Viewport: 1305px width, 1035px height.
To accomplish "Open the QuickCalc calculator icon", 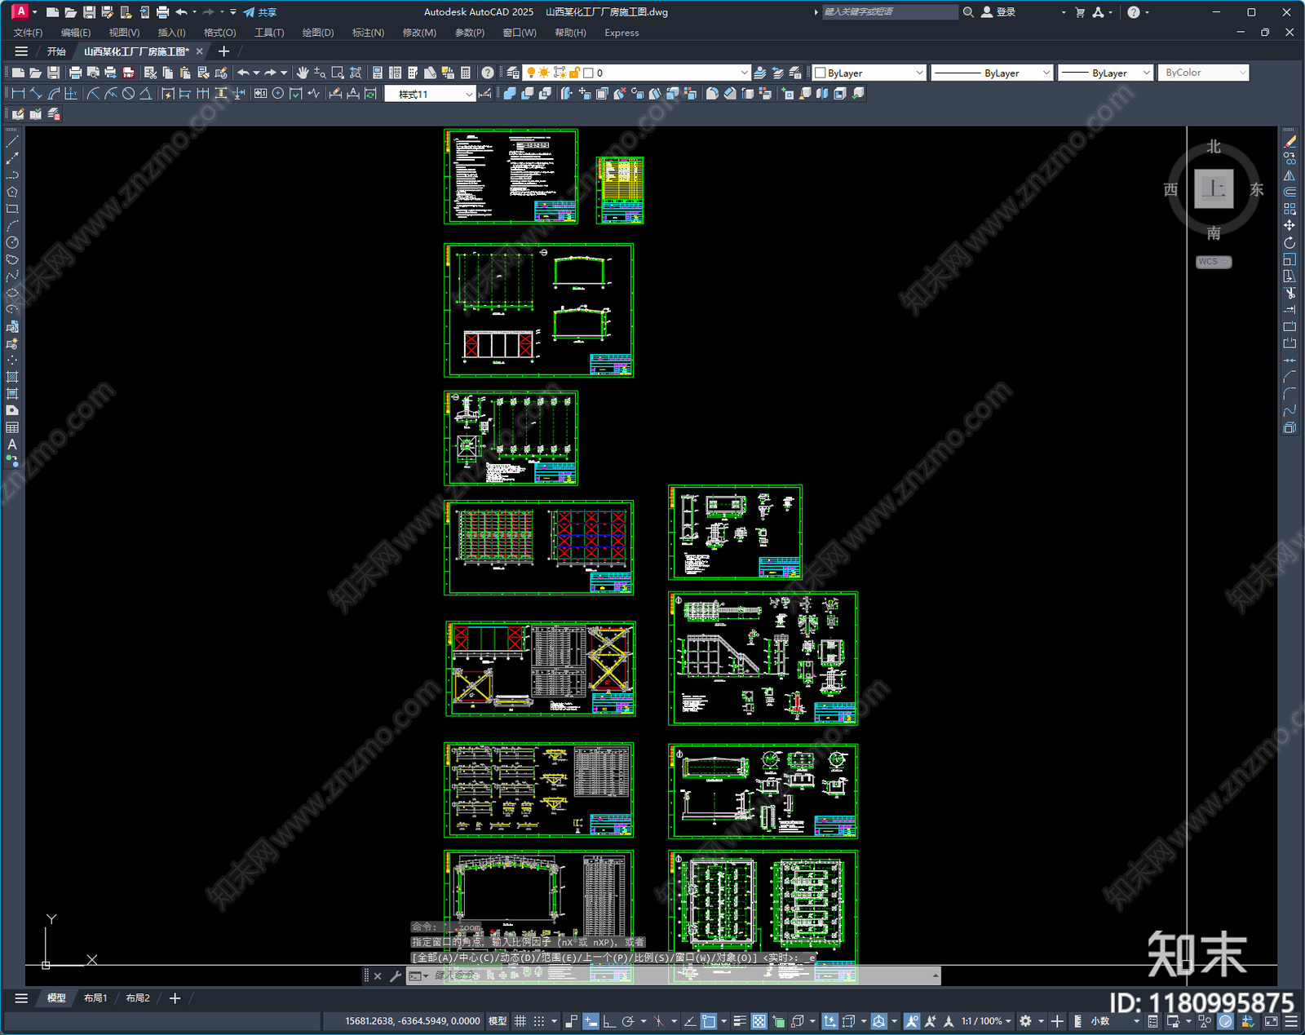I will coord(466,73).
